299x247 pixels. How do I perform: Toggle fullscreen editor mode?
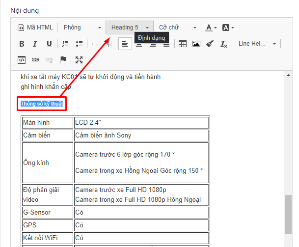pyautogui.click(x=79, y=60)
